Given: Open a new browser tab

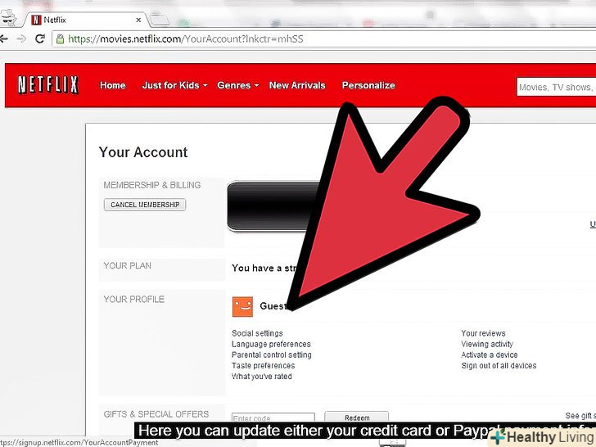Looking at the screenshot, I should 159,20.
